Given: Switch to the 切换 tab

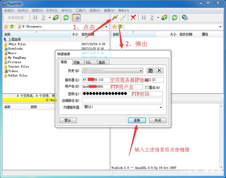Looking at the screenshot, I should 78,62.
